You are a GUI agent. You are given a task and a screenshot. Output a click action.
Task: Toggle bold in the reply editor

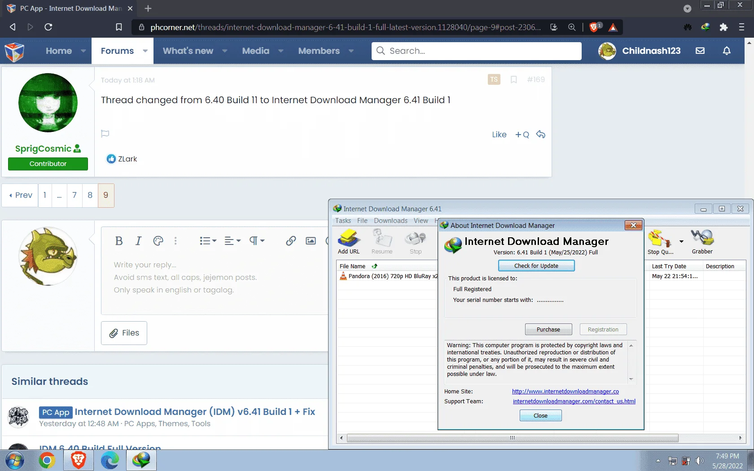(x=119, y=241)
